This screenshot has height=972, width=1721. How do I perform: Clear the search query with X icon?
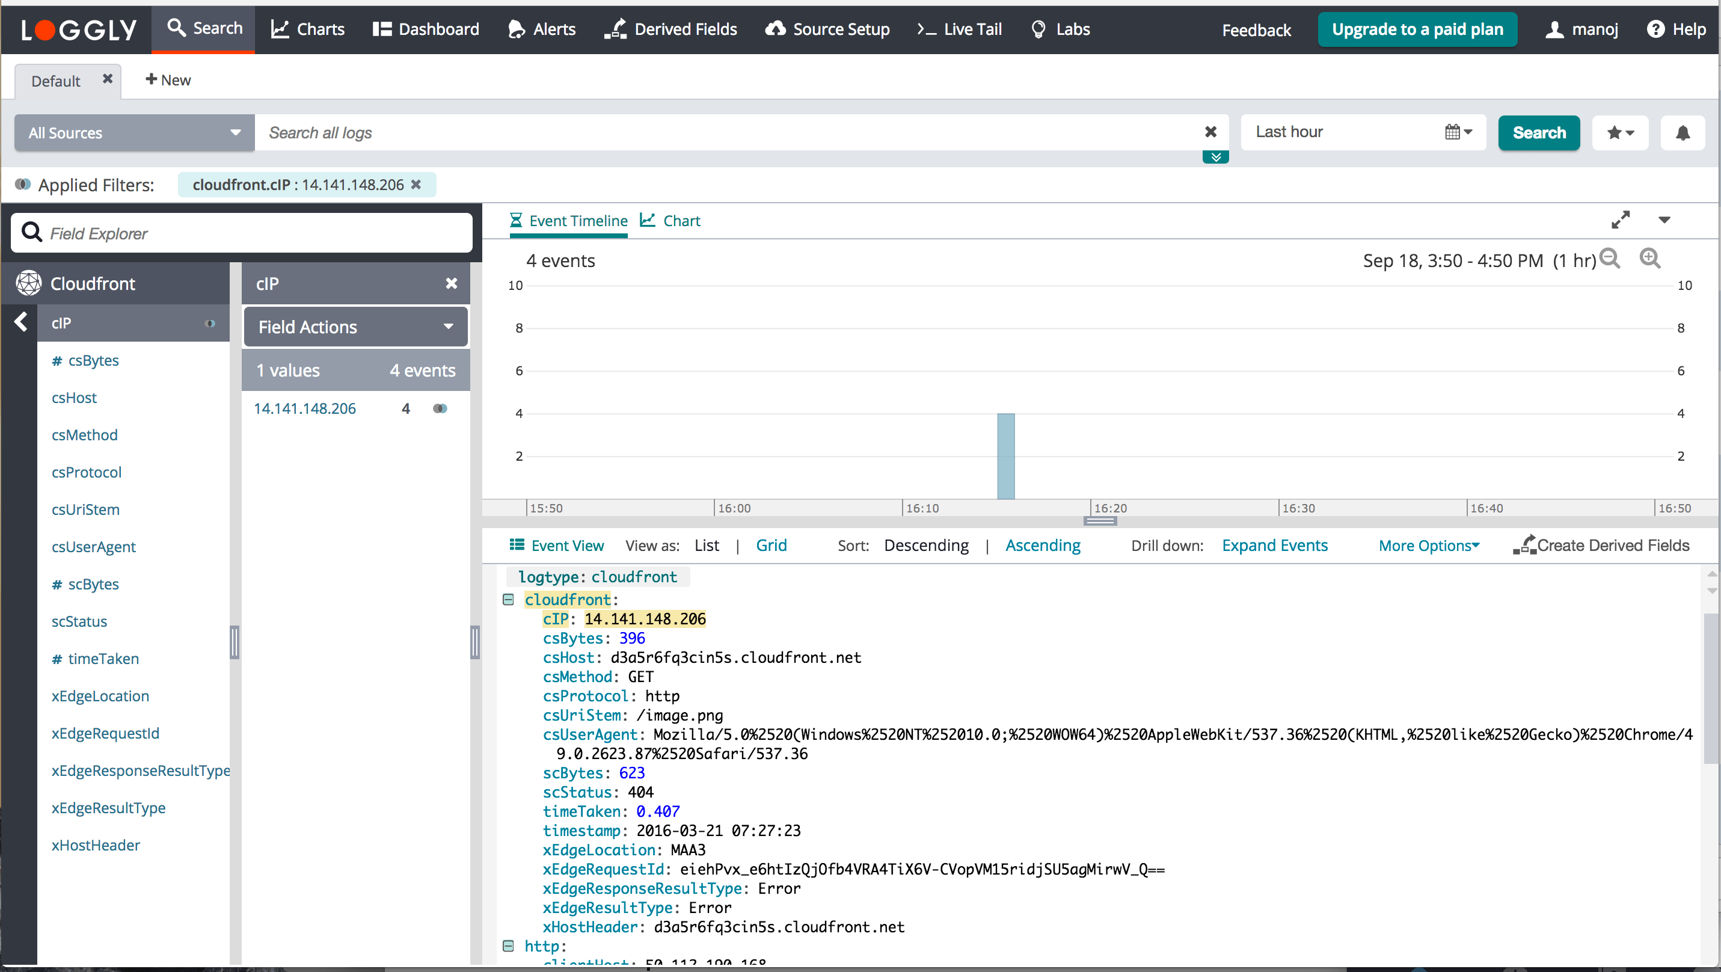click(x=1210, y=132)
